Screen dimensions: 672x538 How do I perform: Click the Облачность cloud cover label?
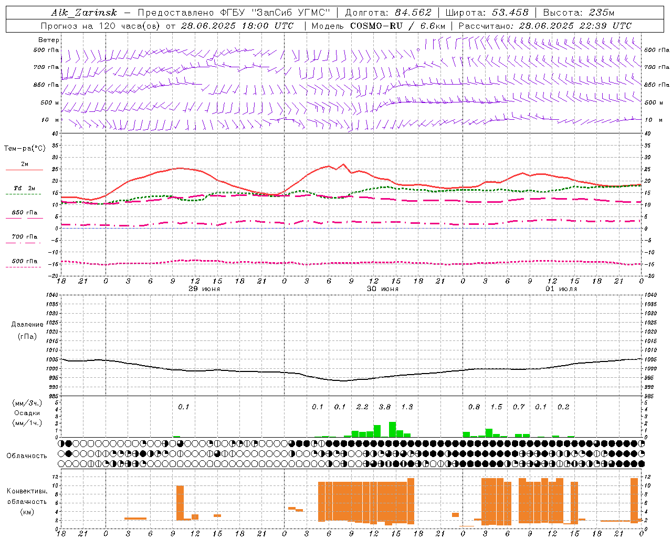[27, 456]
